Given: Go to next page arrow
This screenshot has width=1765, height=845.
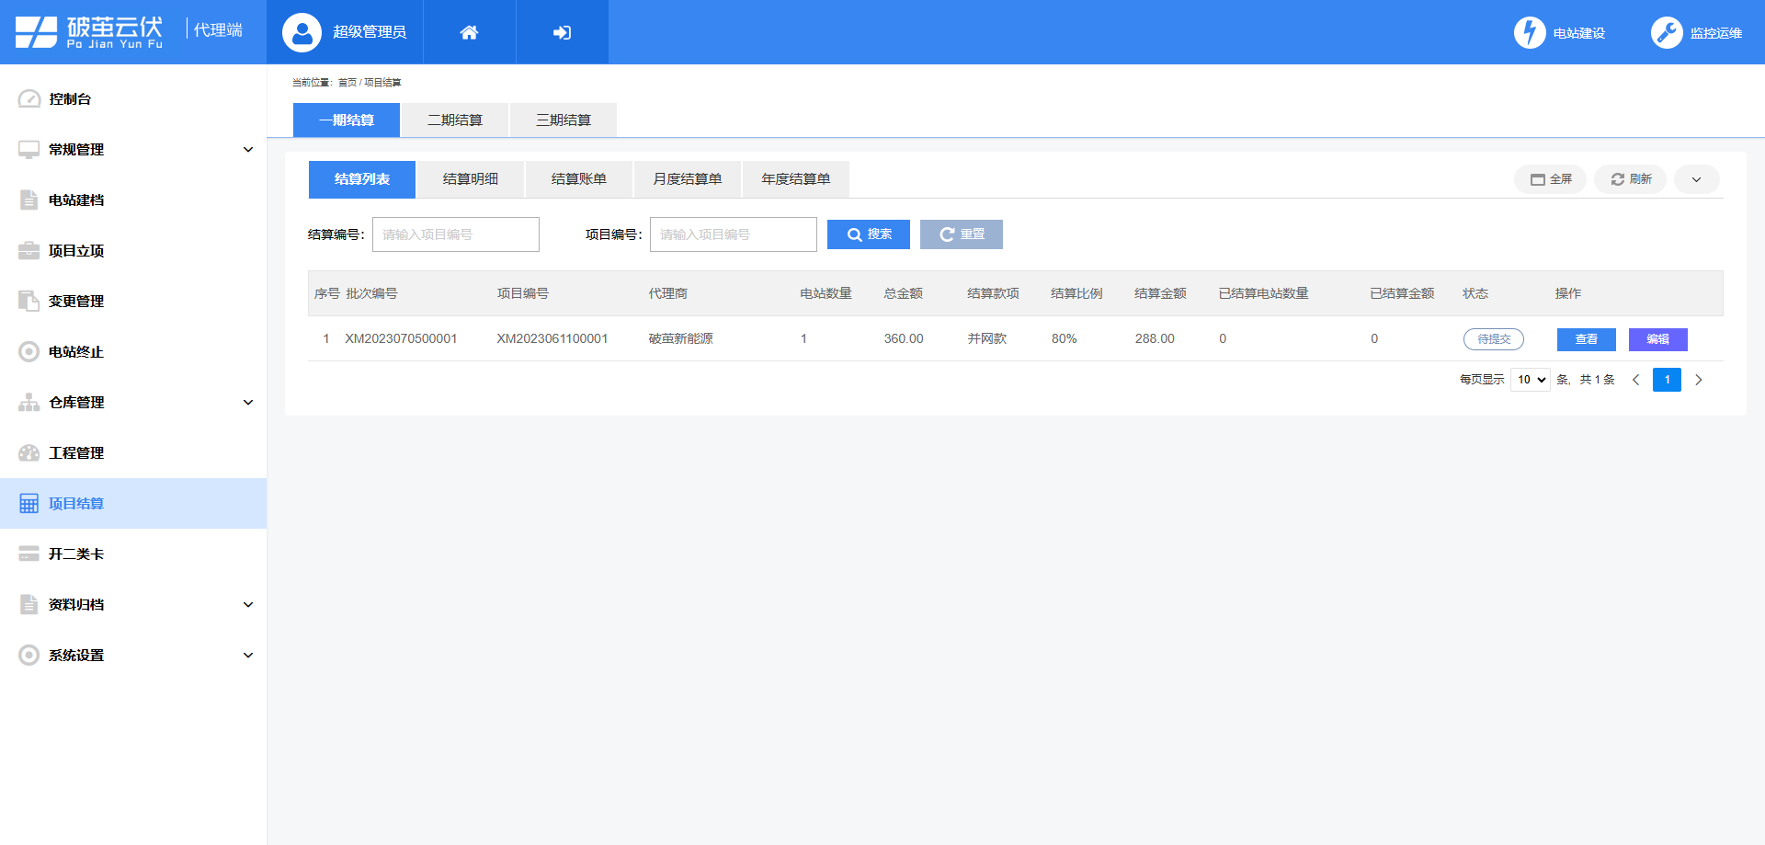Looking at the screenshot, I should coord(1698,380).
